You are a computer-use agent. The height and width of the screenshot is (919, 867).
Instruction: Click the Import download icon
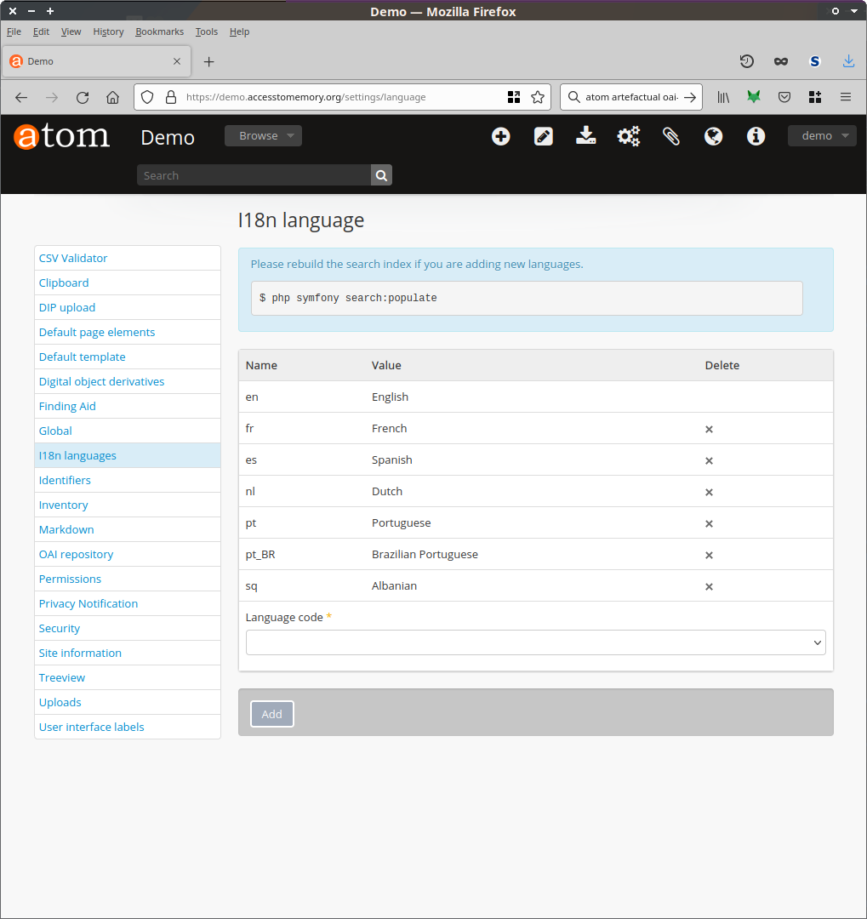click(586, 136)
